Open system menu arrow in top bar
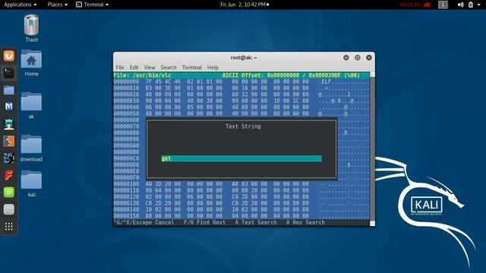 coord(479,5)
